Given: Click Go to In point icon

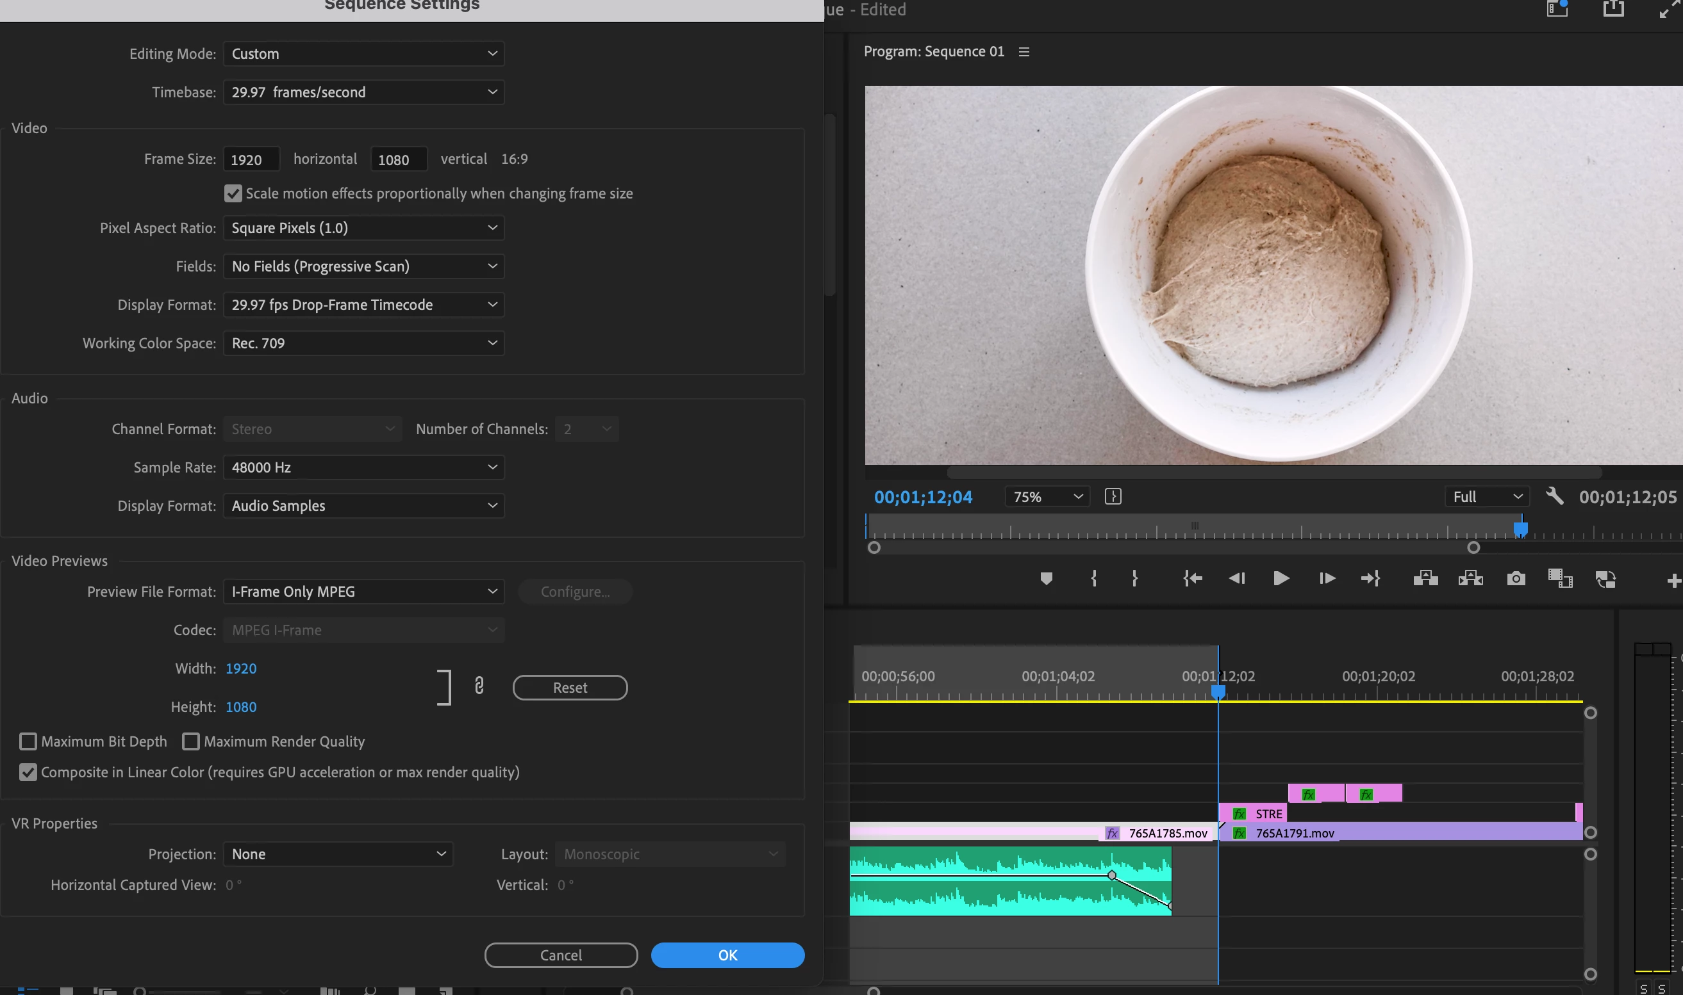Looking at the screenshot, I should click(1192, 579).
